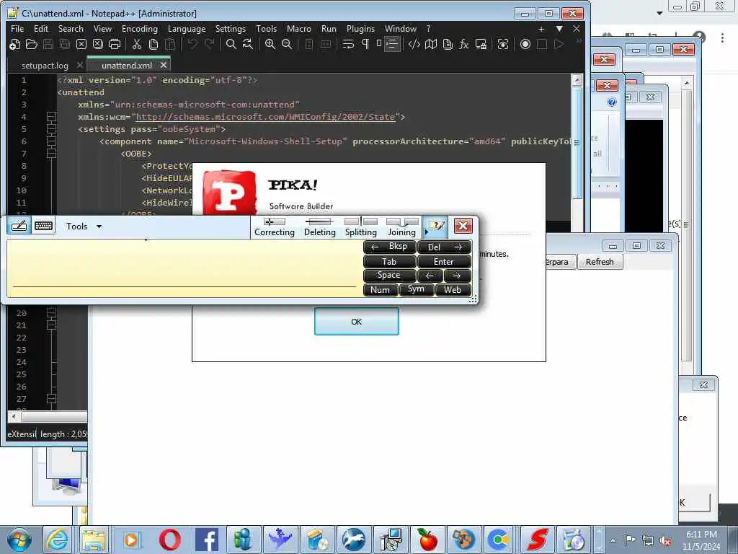Open Opera browser from taskbar

pyautogui.click(x=170, y=540)
